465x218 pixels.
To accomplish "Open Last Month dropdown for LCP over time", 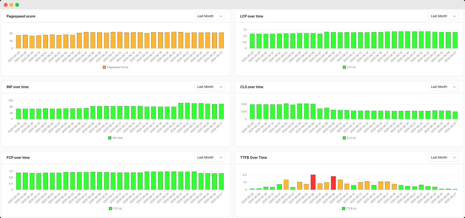I will coord(443,16).
